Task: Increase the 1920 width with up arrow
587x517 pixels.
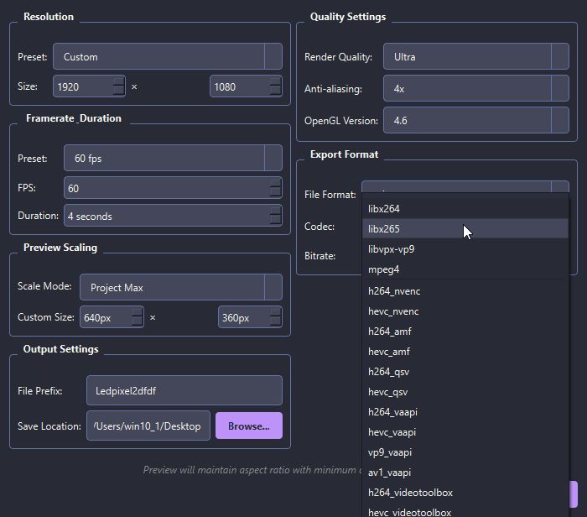Action: 119,81
